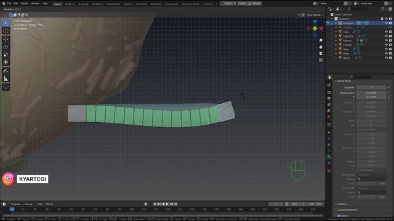Image resolution: width=394 pixels, height=221 pixels.
Task: Hide the Cylinder object via eye icon
Action: (x=386, y=45)
